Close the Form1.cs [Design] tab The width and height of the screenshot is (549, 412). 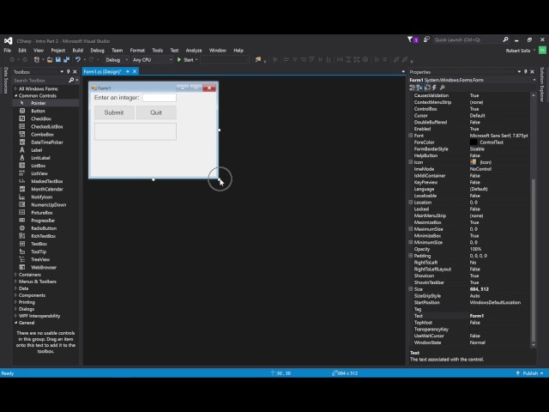(x=135, y=71)
